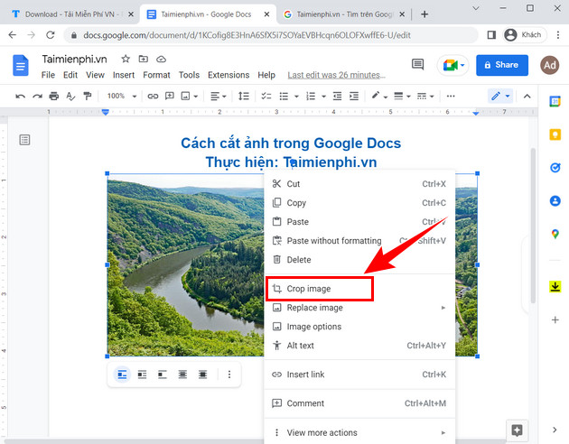Open the Format menu

(156, 75)
